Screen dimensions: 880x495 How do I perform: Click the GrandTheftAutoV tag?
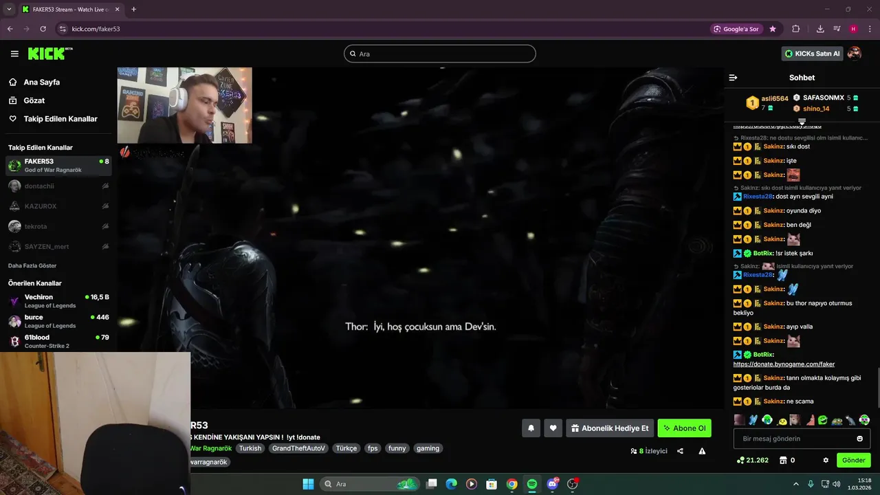click(298, 448)
